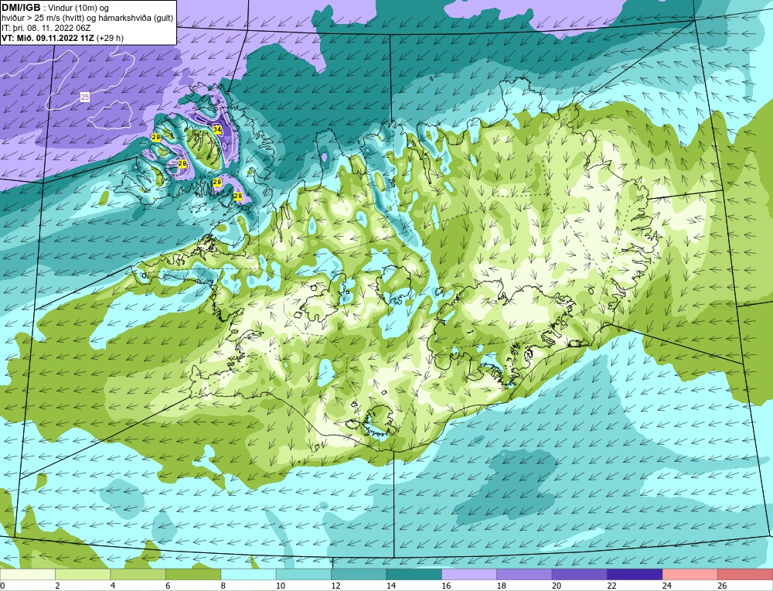Click the legend scale number "10"

(x=281, y=586)
